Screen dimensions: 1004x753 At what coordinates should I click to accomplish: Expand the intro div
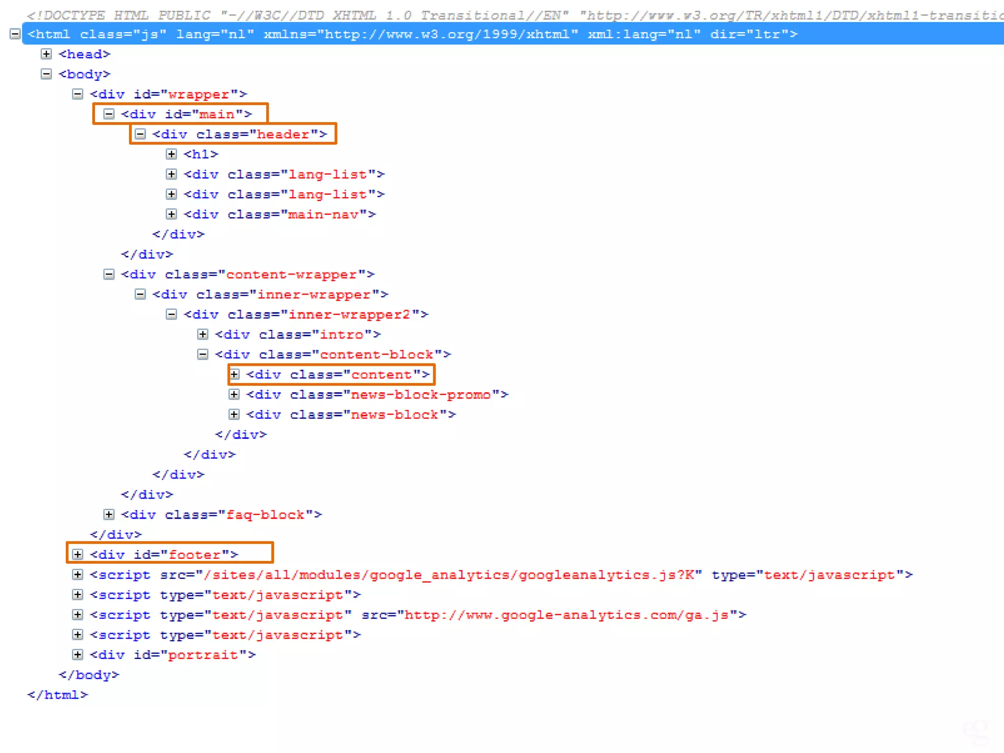pos(202,334)
